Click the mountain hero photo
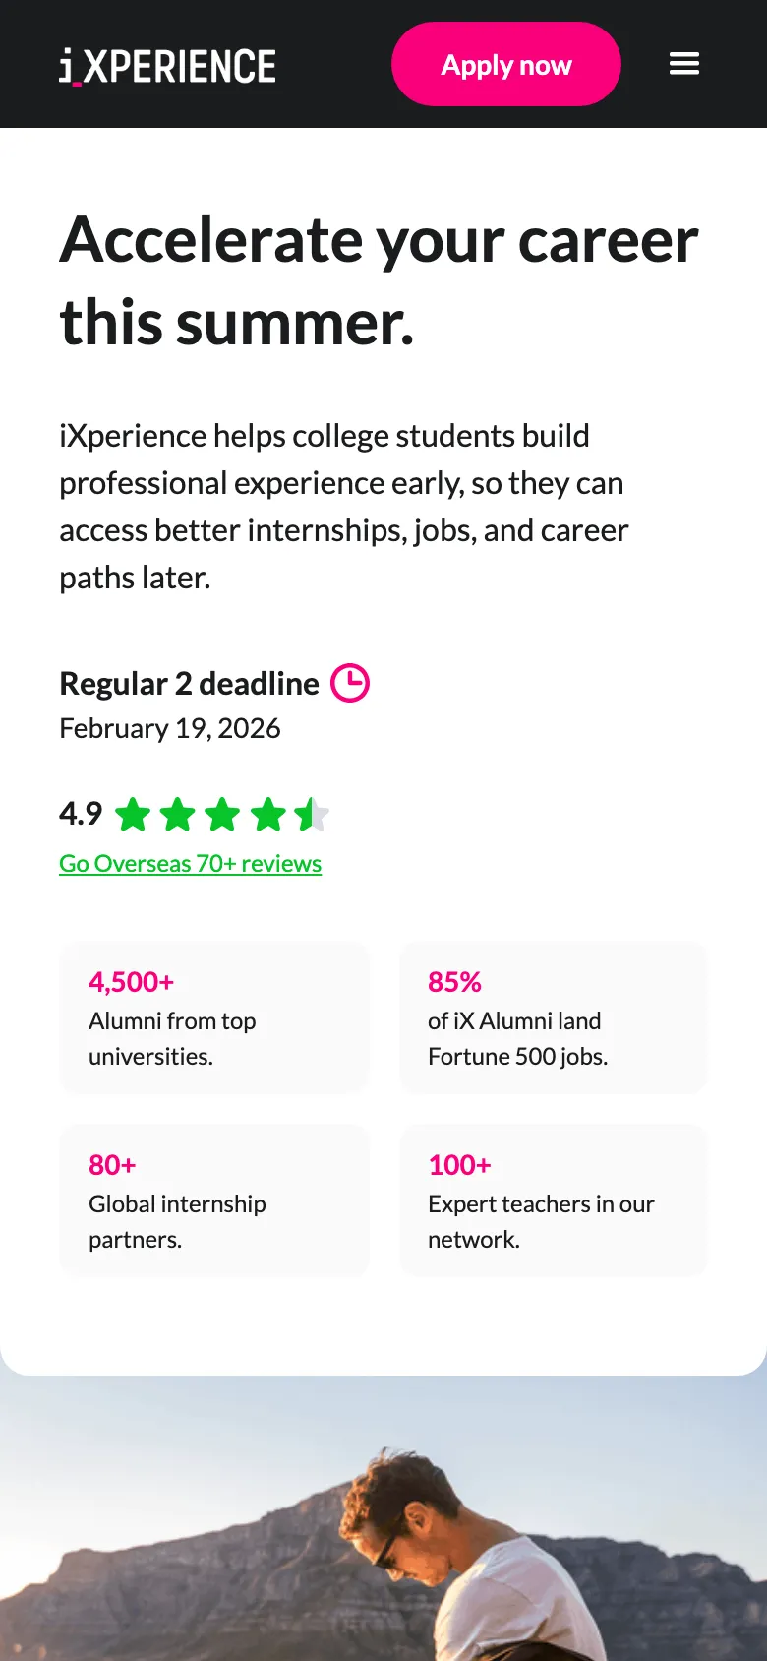This screenshot has height=1661, width=767. tap(383, 1518)
